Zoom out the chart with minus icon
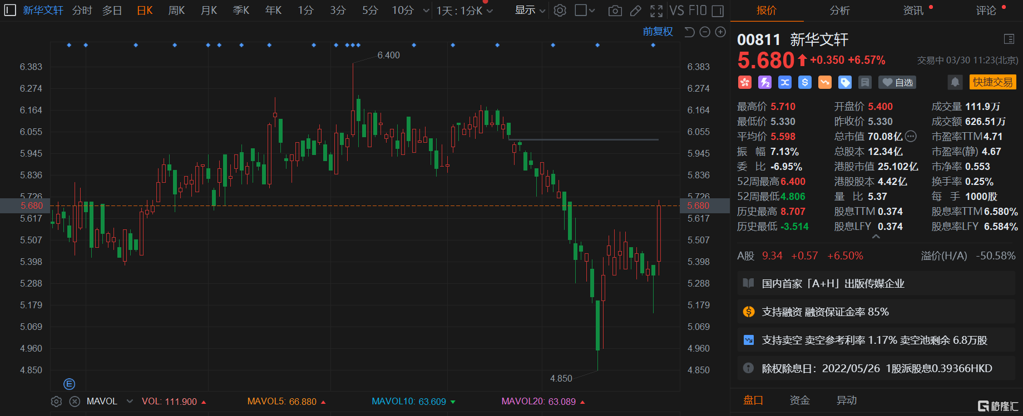This screenshot has width=1023, height=416. [x=705, y=32]
